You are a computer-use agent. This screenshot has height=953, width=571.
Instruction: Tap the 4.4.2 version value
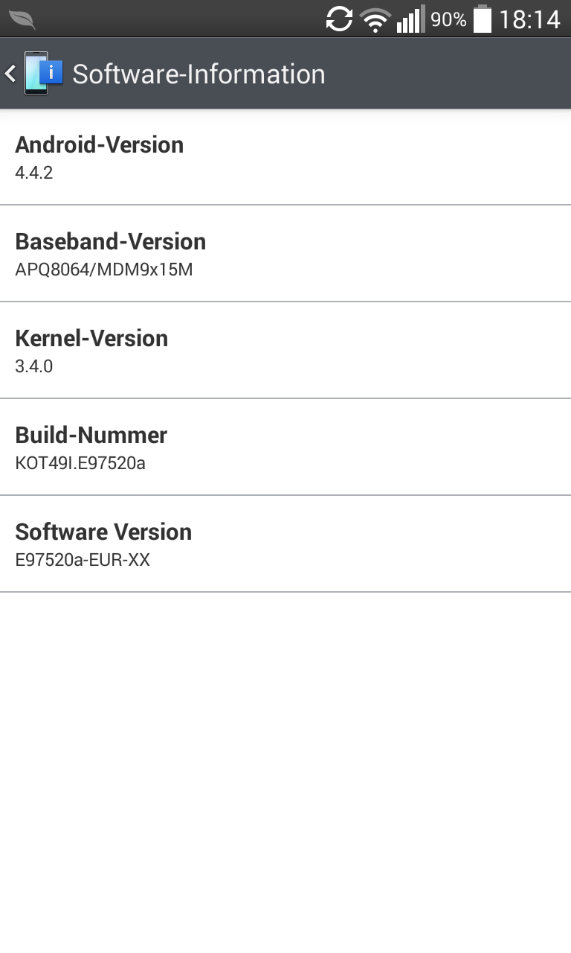coord(34,173)
